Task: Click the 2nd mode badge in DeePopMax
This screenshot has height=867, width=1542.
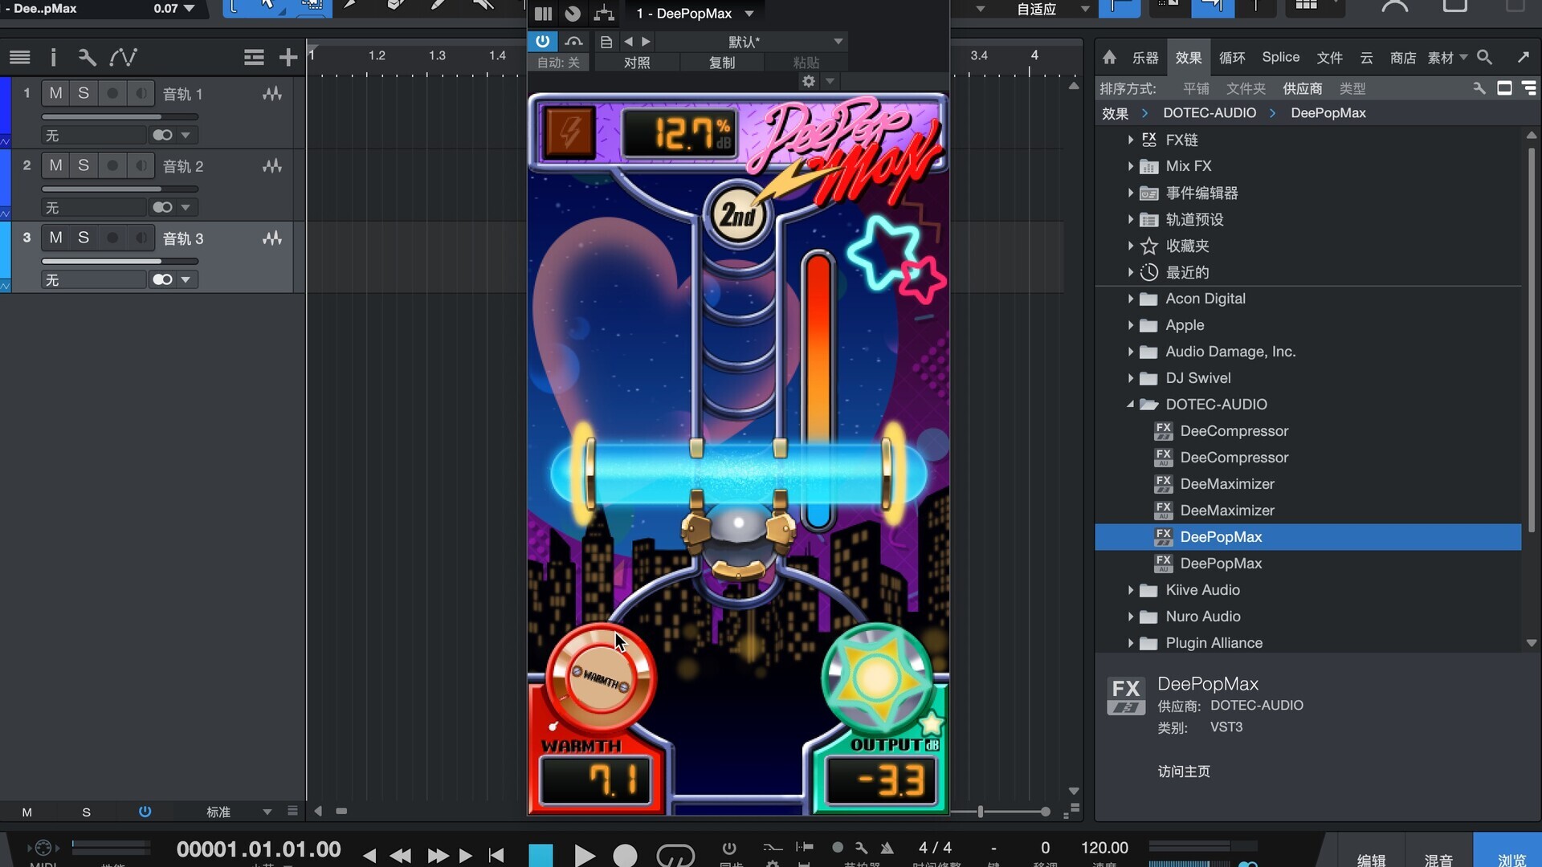Action: [738, 214]
